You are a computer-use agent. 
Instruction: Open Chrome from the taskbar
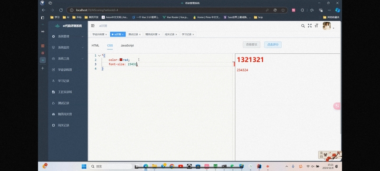click(172, 166)
